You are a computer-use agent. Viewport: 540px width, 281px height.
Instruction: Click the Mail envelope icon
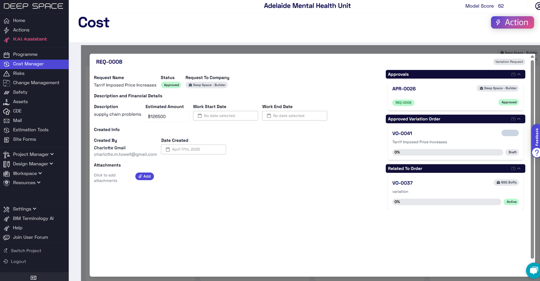(7, 120)
